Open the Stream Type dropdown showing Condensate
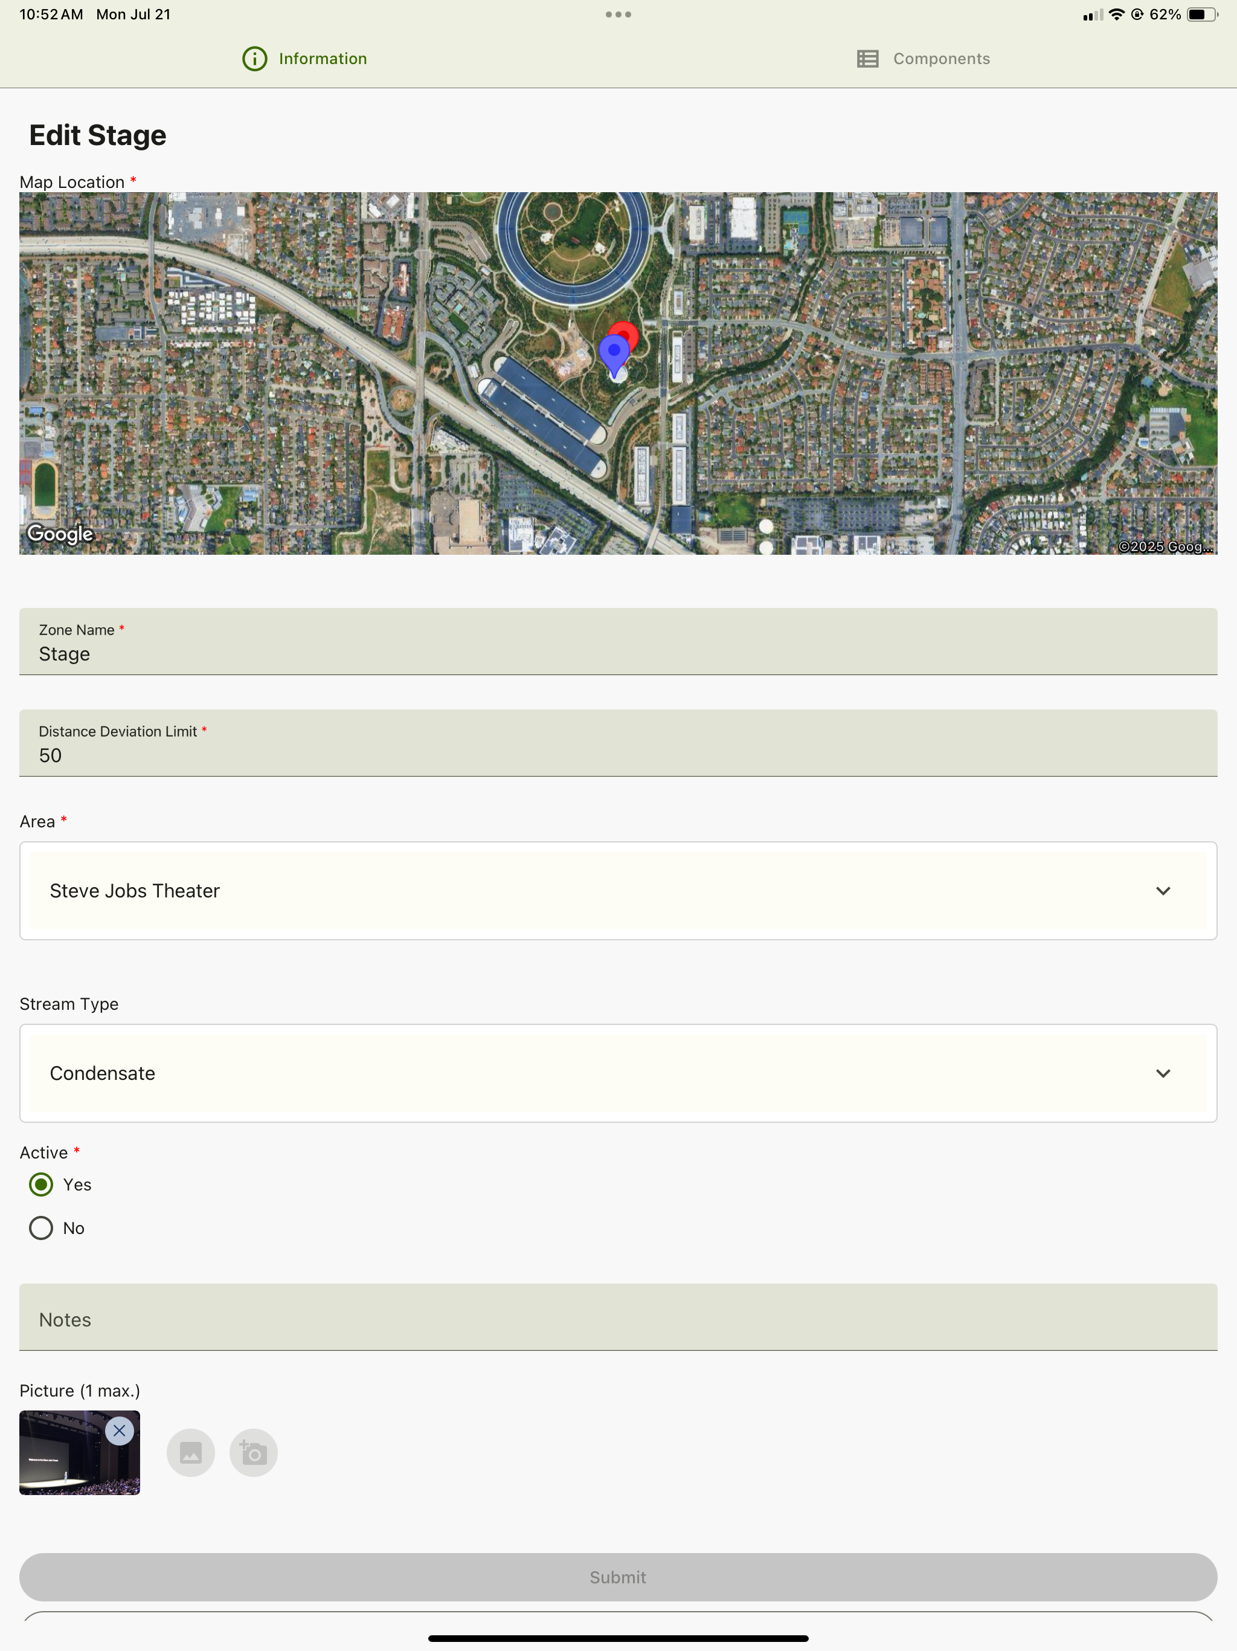Viewport: 1237px width, 1651px height. (618, 1073)
